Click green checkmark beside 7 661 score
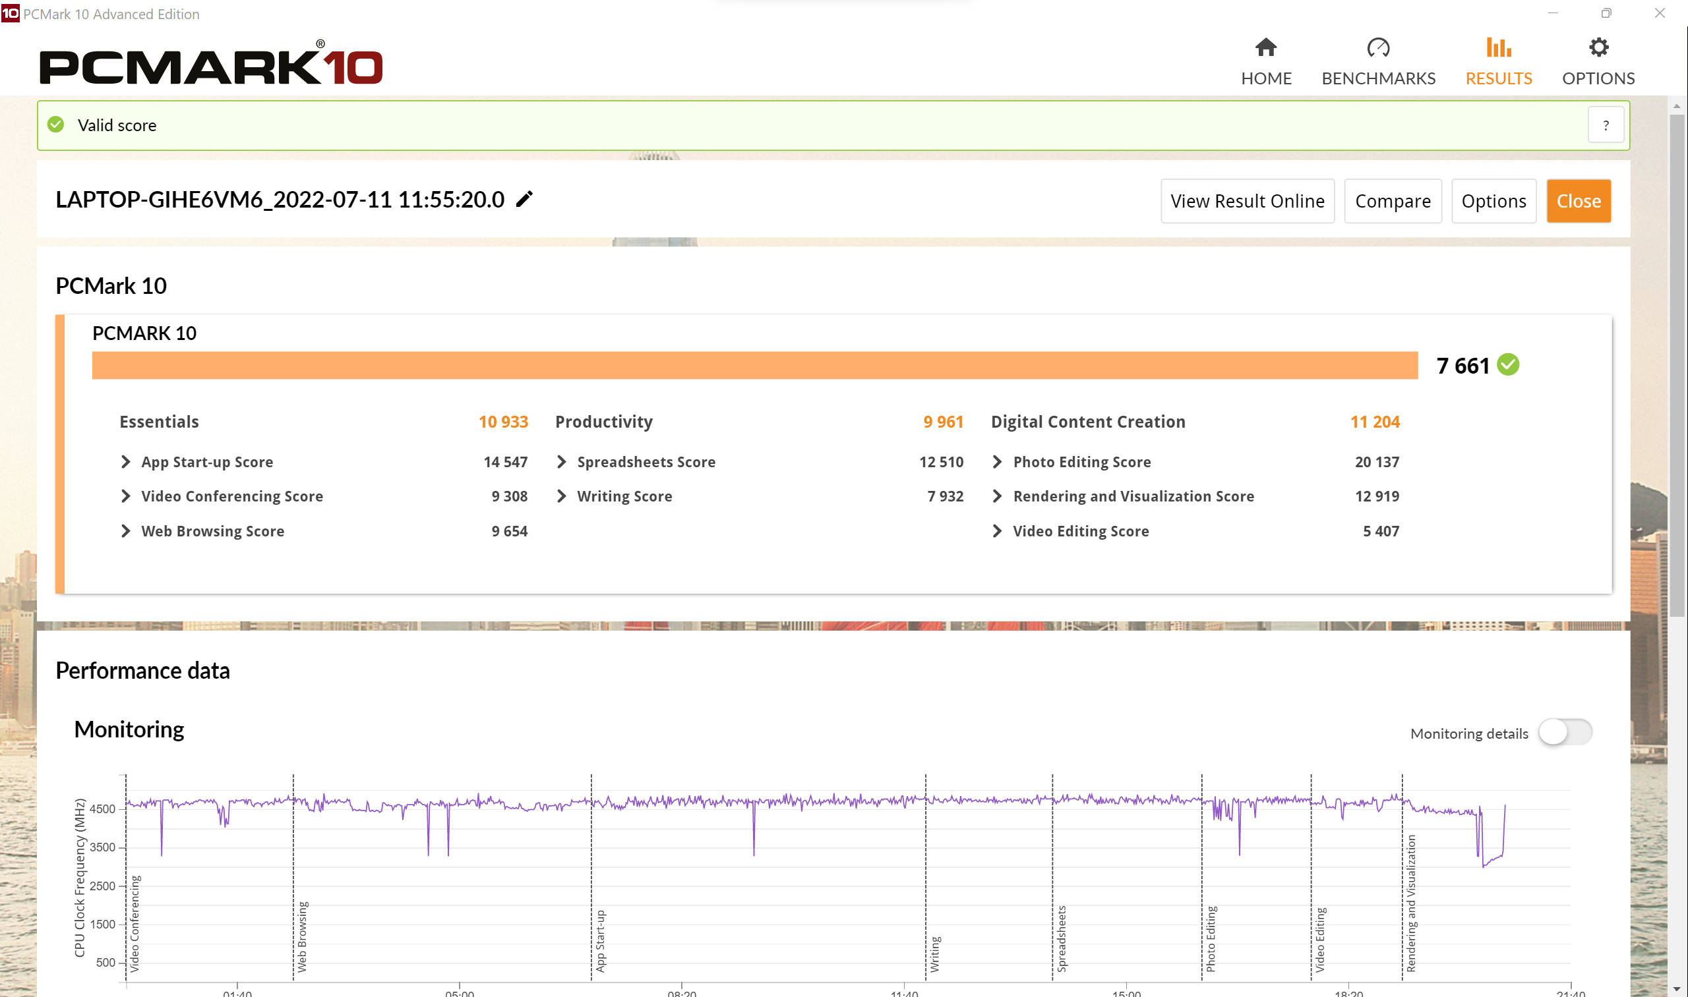Viewport: 1688px width, 997px height. pos(1507,365)
